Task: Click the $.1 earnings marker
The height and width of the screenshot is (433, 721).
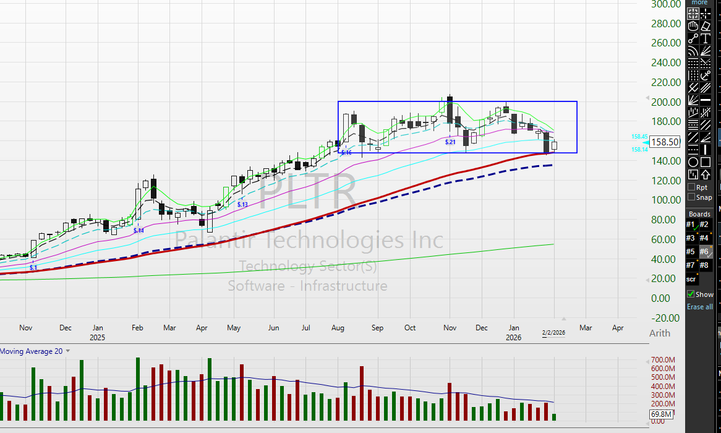Action: (33, 267)
